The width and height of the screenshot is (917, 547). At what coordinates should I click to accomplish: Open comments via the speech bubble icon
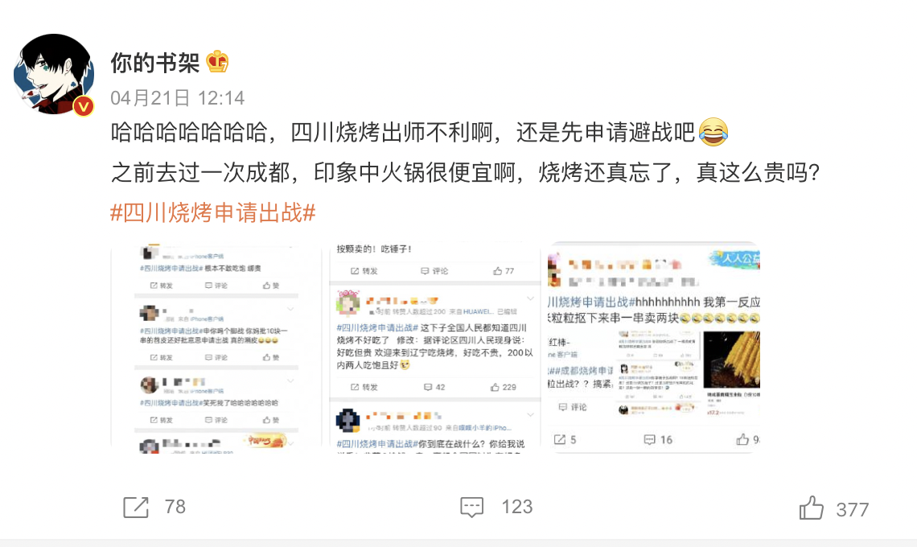pyautogui.click(x=471, y=508)
